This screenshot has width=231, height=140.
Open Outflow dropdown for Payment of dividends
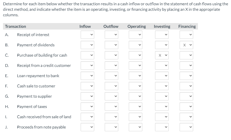tap(111, 45)
